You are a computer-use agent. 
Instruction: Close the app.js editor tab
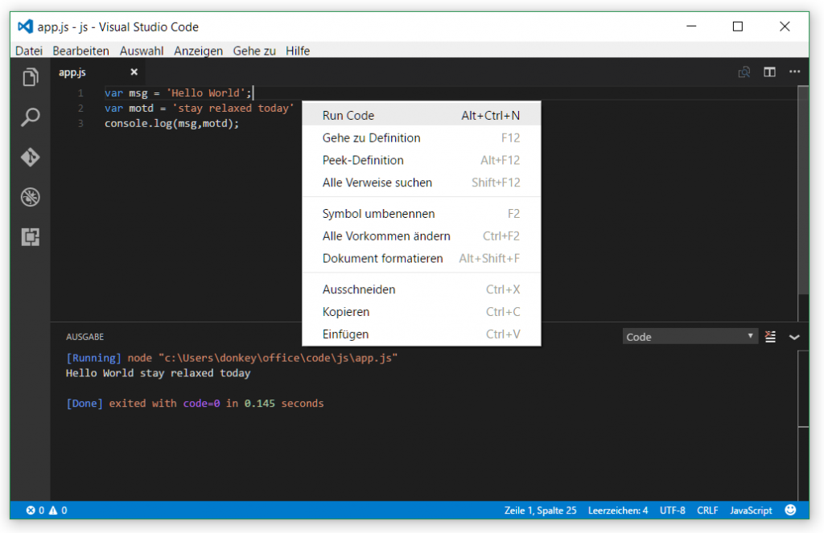(x=134, y=72)
